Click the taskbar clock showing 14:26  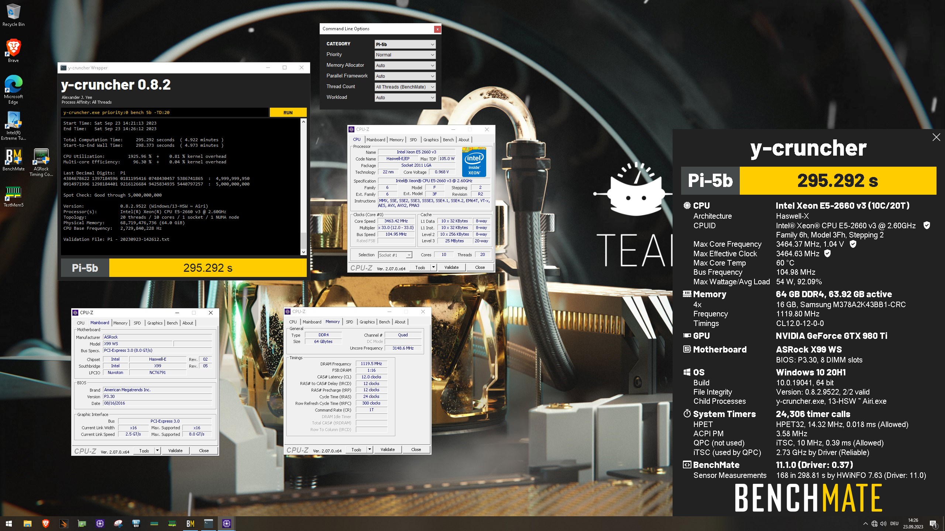pos(913,524)
